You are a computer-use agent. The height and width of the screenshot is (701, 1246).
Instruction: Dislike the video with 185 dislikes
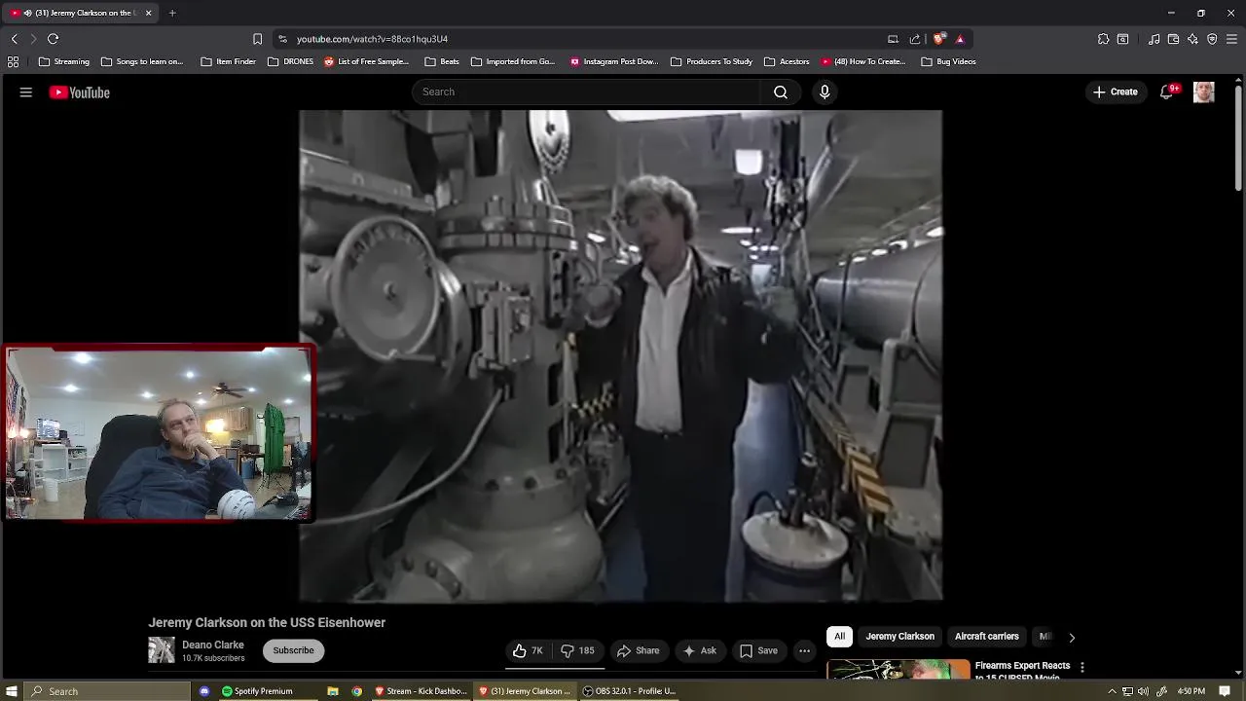tap(577, 650)
